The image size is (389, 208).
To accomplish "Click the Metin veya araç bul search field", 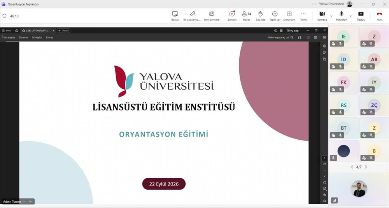I will [280, 38].
